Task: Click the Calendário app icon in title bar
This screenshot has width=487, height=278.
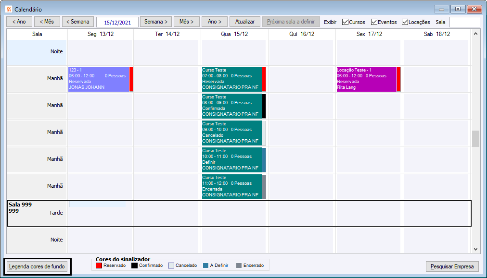Action: click(x=8, y=9)
